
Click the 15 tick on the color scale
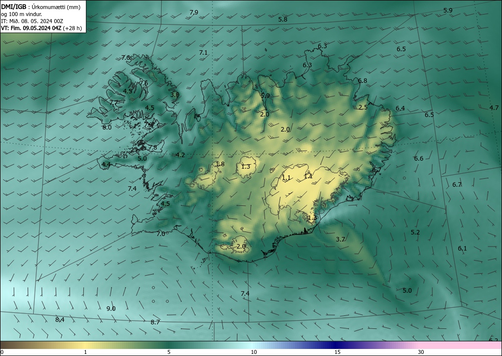[337, 352]
